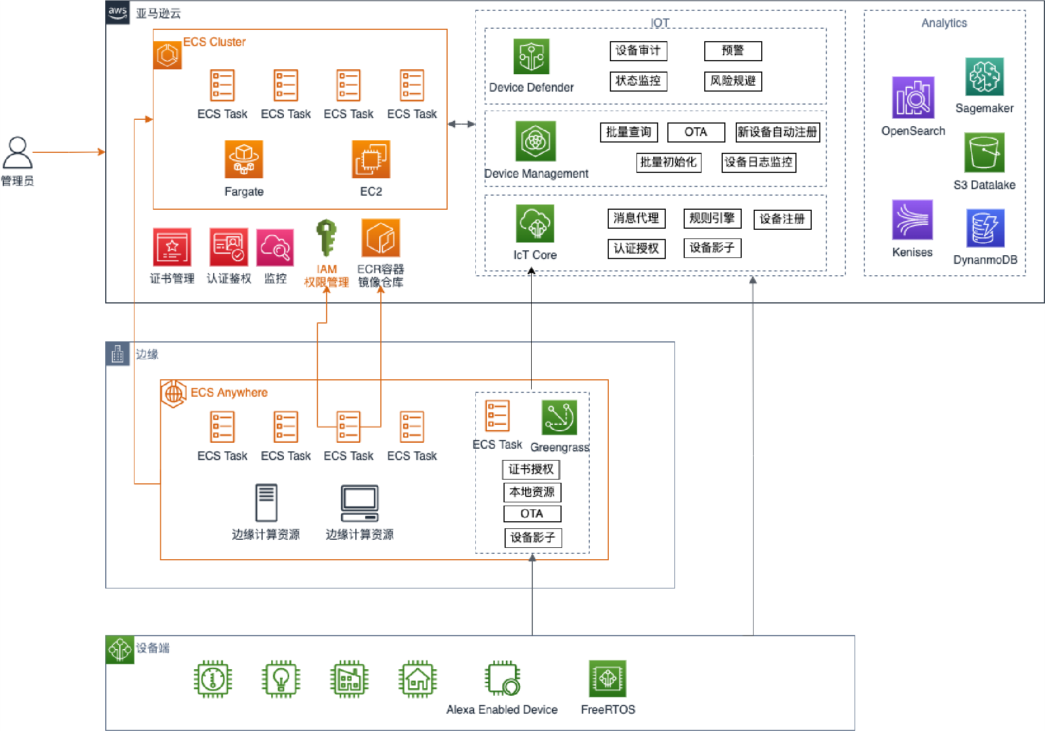Click the 设备日志监控 box
The image size is (1045, 731).
tap(759, 163)
